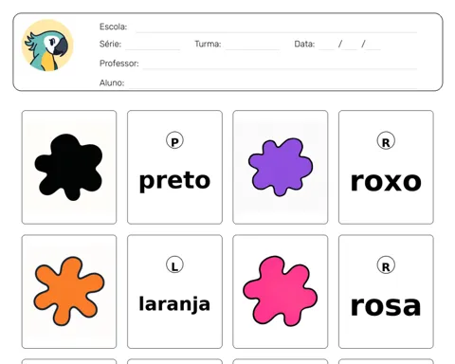Click the circled R above rosa

point(386,265)
